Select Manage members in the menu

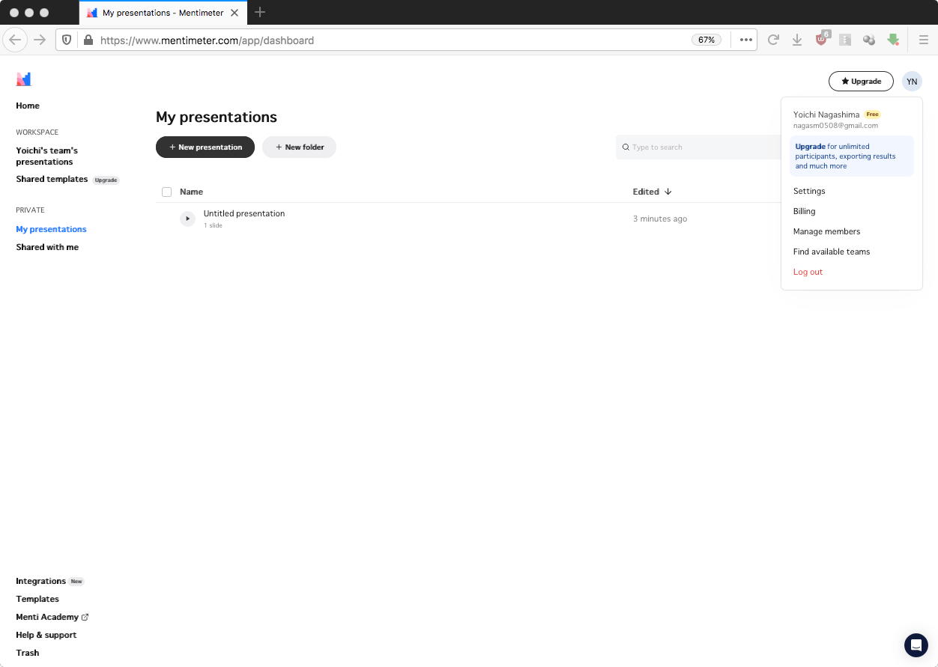[826, 231]
